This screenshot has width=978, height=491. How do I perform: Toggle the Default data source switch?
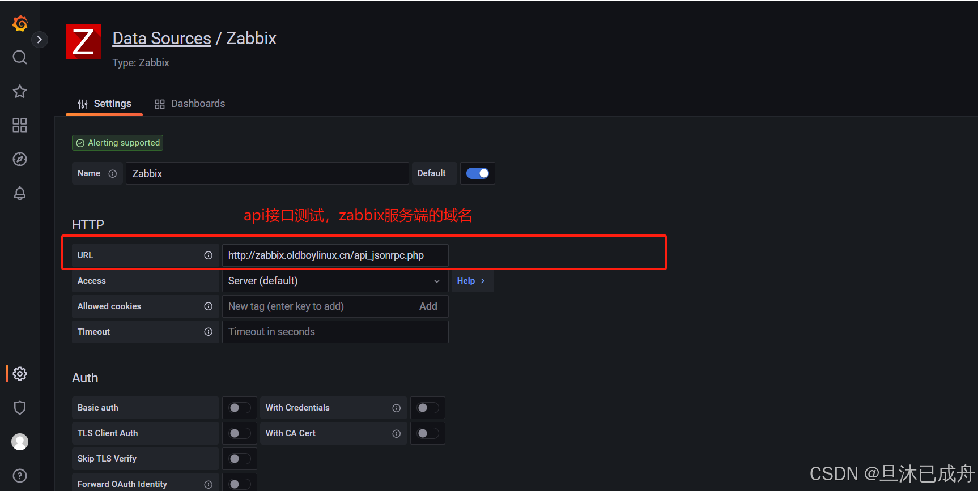click(478, 173)
